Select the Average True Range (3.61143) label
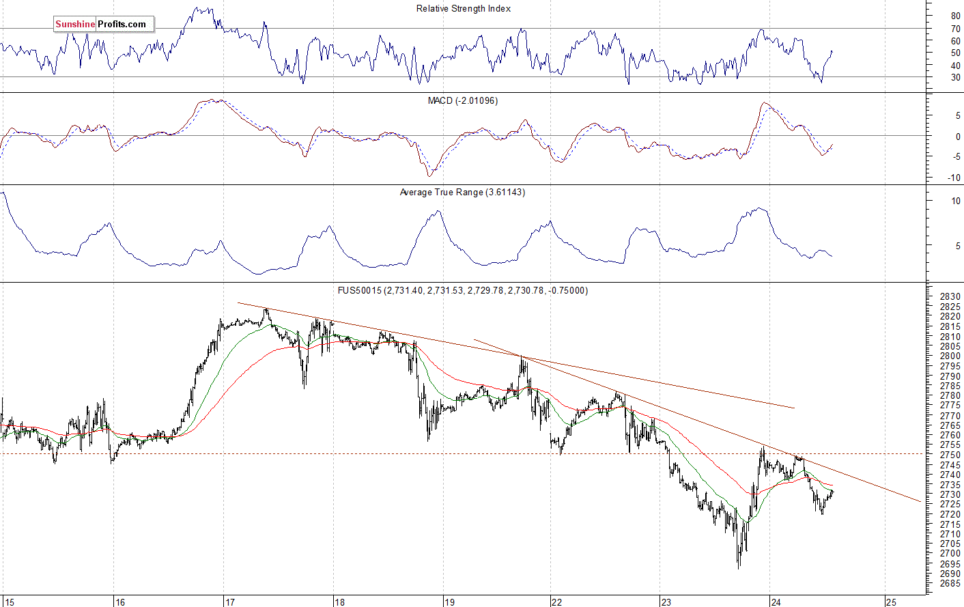 coord(462,193)
